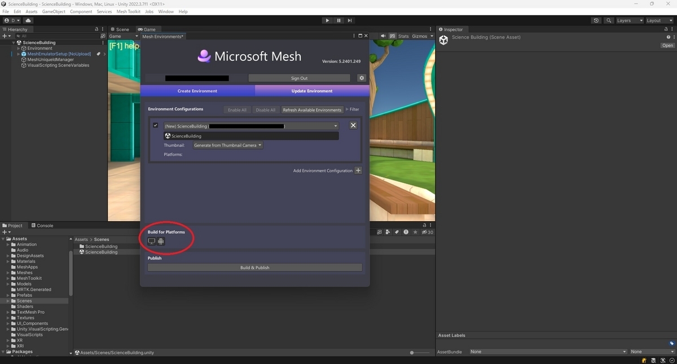
Task: Open the Hierarchy panel options menu
Action: point(103,29)
